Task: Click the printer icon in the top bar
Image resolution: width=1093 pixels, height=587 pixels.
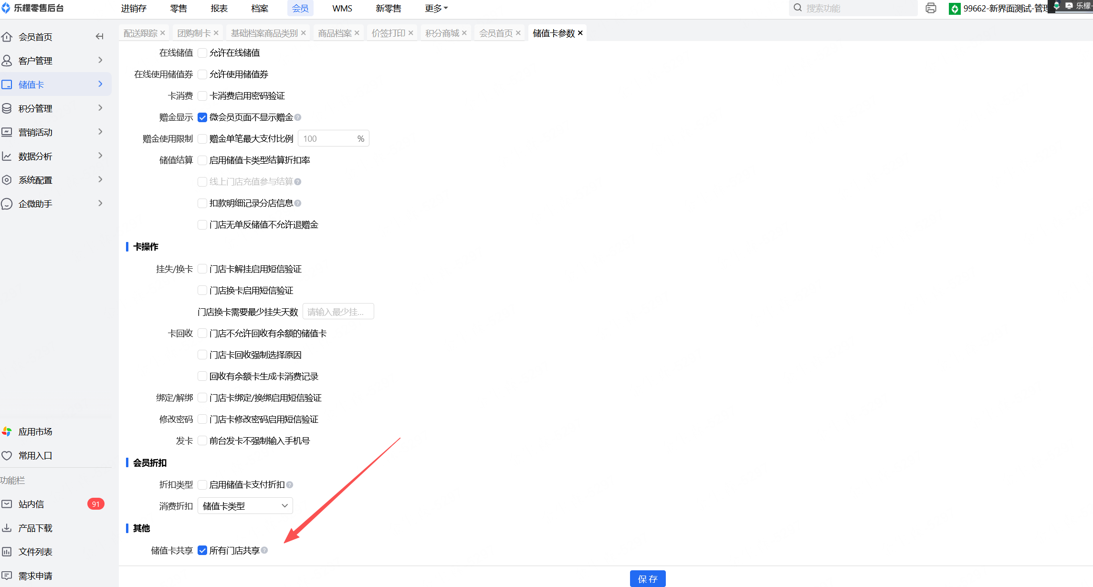Action: [x=930, y=8]
